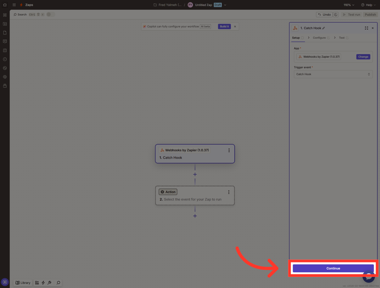Expand the Catch Hook panel to fullscreen
The height and width of the screenshot is (288, 380).
tap(366, 28)
